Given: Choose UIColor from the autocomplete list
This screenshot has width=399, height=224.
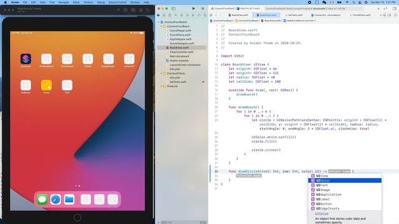Looking at the screenshot, I should click(x=345, y=180).
